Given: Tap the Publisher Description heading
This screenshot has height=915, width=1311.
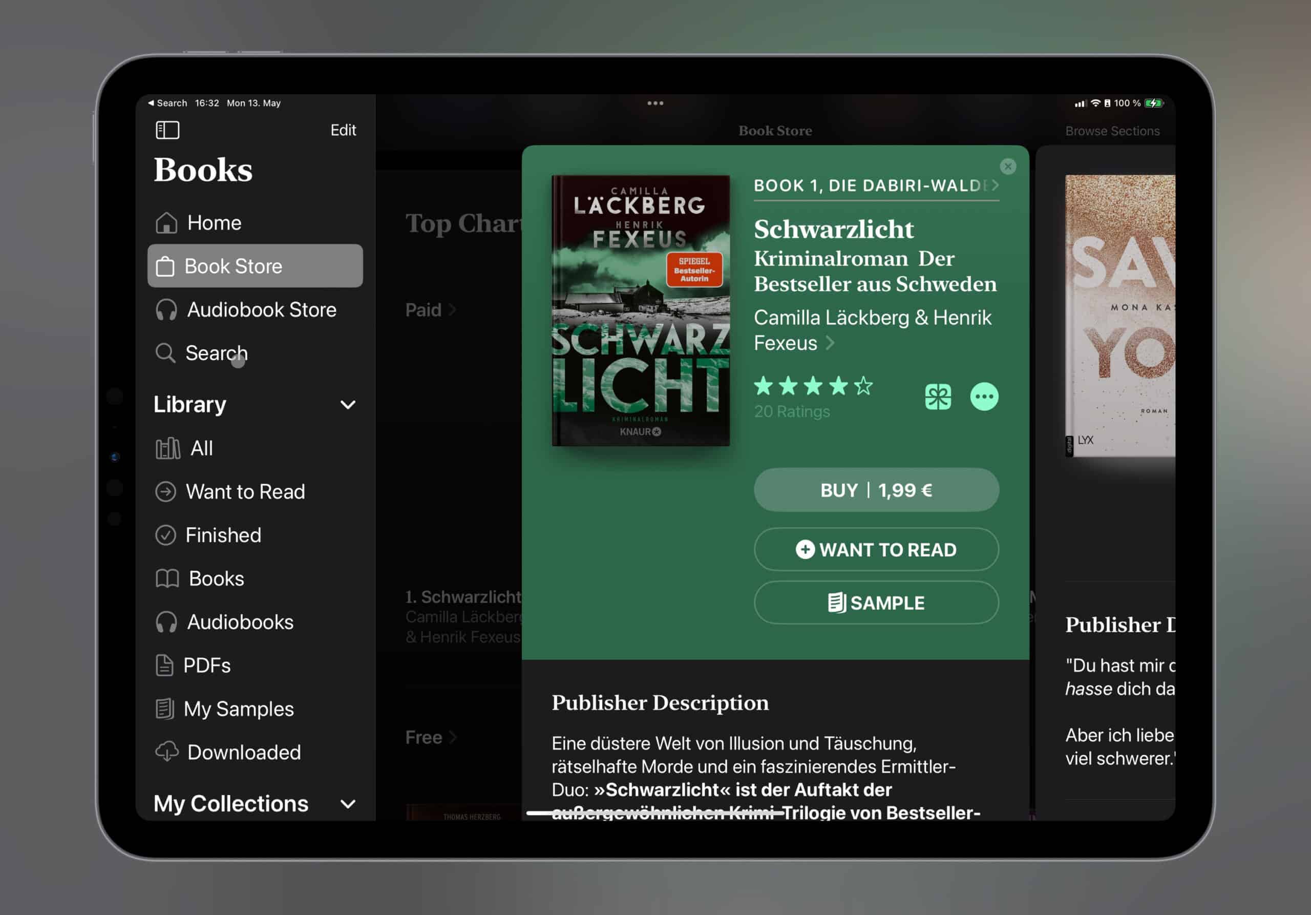Looking at the screenshot, I should pyautogui.click(x=660, y=702).
